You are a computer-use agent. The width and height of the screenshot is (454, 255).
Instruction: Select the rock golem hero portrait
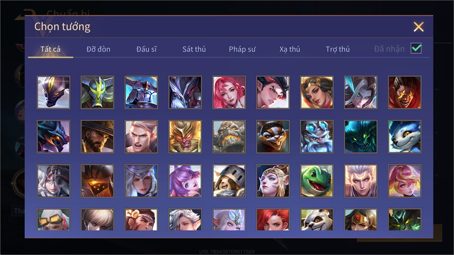point(229,137)
